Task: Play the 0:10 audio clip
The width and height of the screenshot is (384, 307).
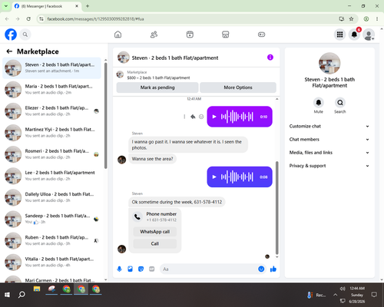Action: click(x=214, y=117)
